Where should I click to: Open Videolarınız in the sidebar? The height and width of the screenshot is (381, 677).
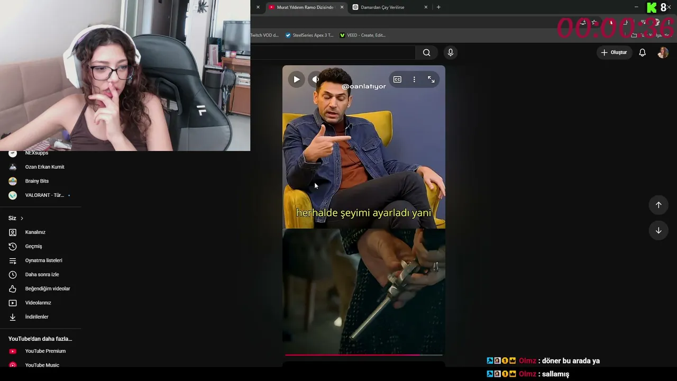38,303
